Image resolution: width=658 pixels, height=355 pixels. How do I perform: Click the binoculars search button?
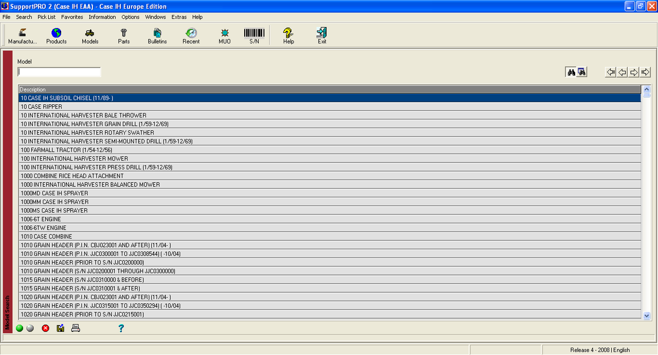[571, 72]
